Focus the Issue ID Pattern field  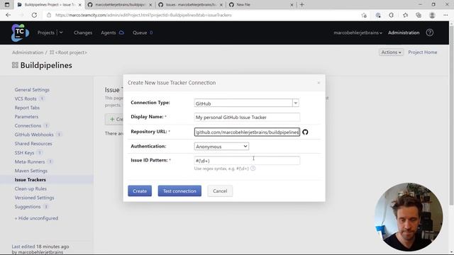coord(247,161)
